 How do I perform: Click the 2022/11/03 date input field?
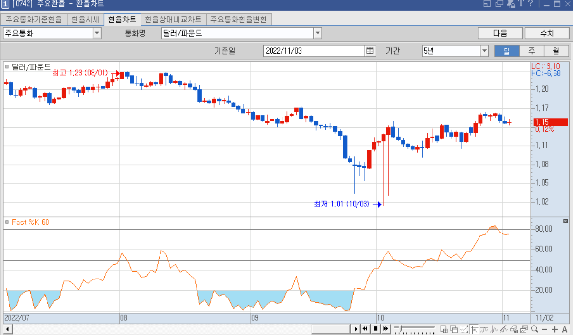pyautogui.click(x=314, y=51)
